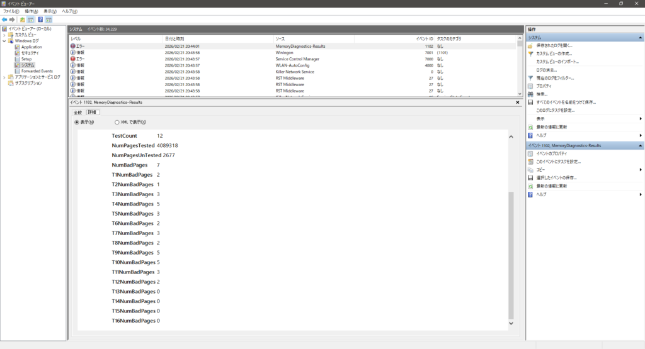The width and height of the screenshot is (645, 349).
Task: Click the details pane vertical scrollbar
Action: point(511,252)
